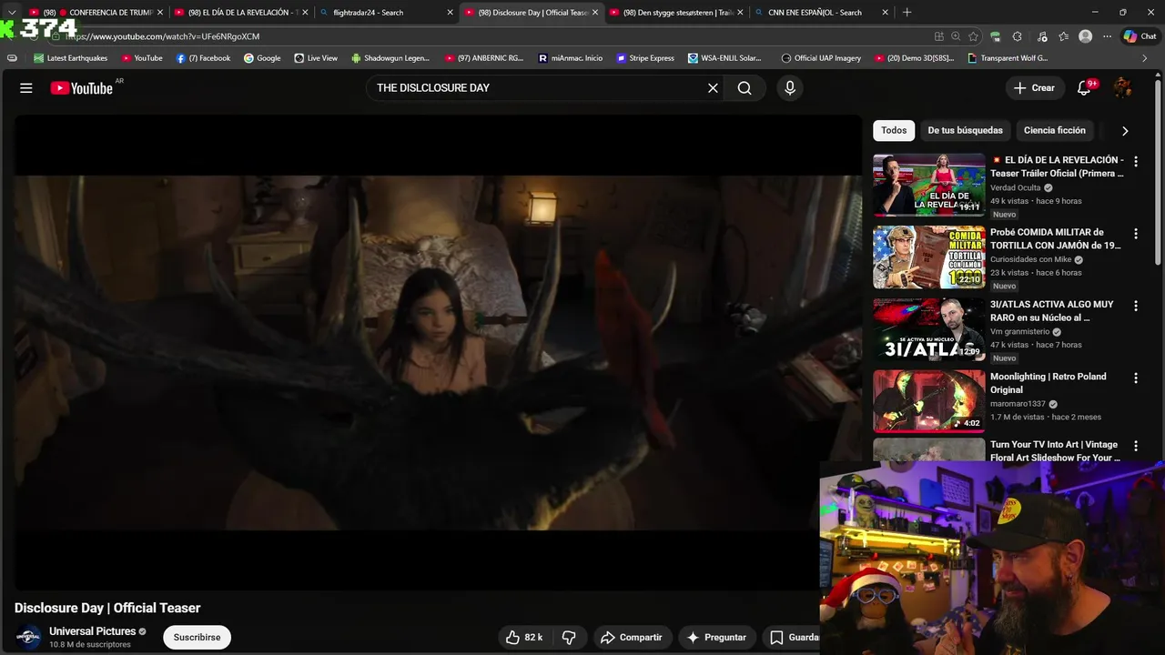Screen dimensions: 1165x655
Task: Open Stripe Express bookmark
Action: point(645,58)
